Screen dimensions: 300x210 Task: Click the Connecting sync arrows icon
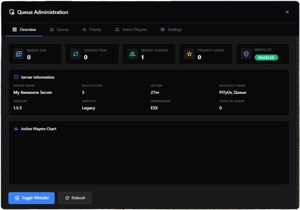pos(76,54)
